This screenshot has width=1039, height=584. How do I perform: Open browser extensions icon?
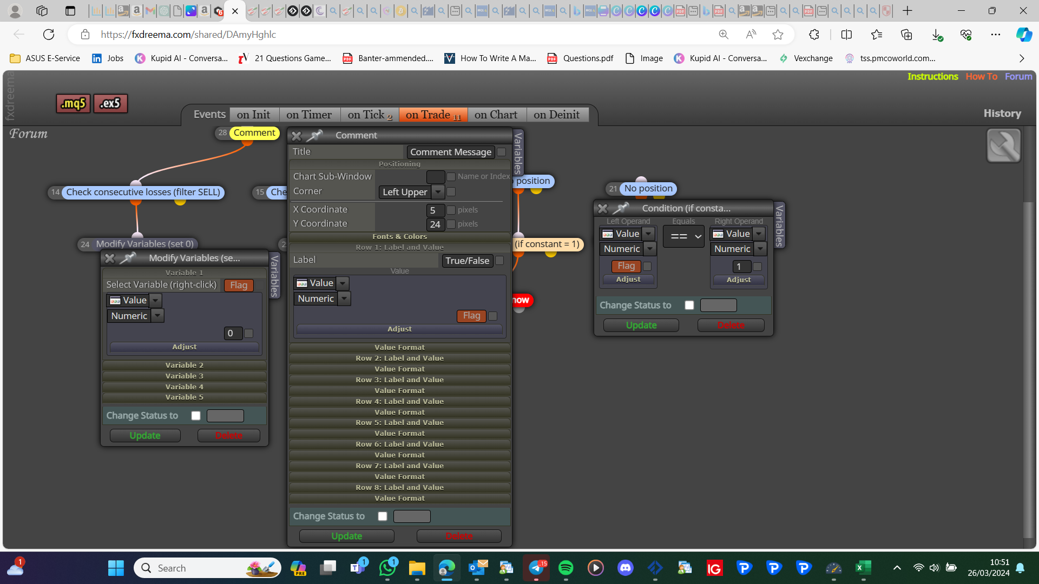point(814,35)
